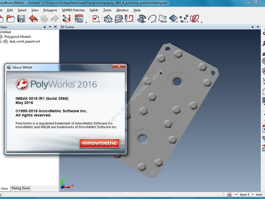Expand the test_wrml_export.wrl tree node
This screenshot has width=265, height=199.
click(1, 41)
